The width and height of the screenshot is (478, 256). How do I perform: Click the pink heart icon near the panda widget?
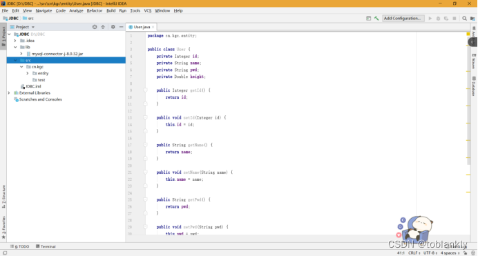pyautogui.click(x=399, y=235)
